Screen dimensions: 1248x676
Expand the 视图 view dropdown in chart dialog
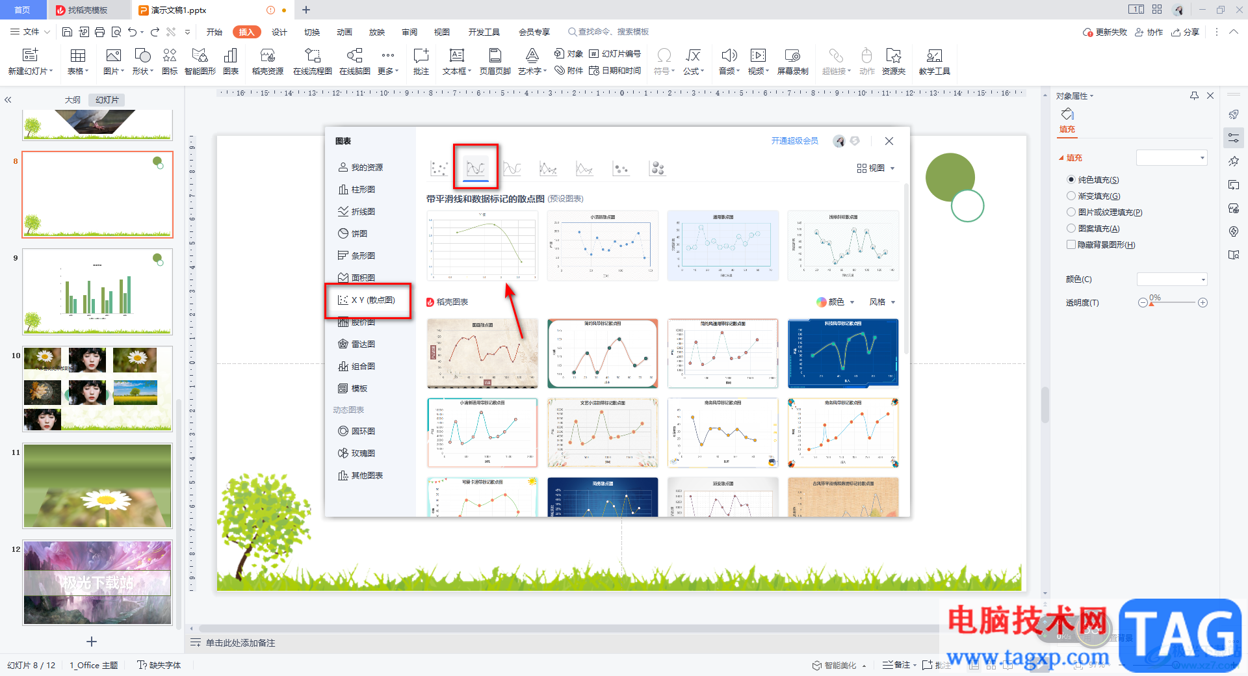click(x=876, y=168)
